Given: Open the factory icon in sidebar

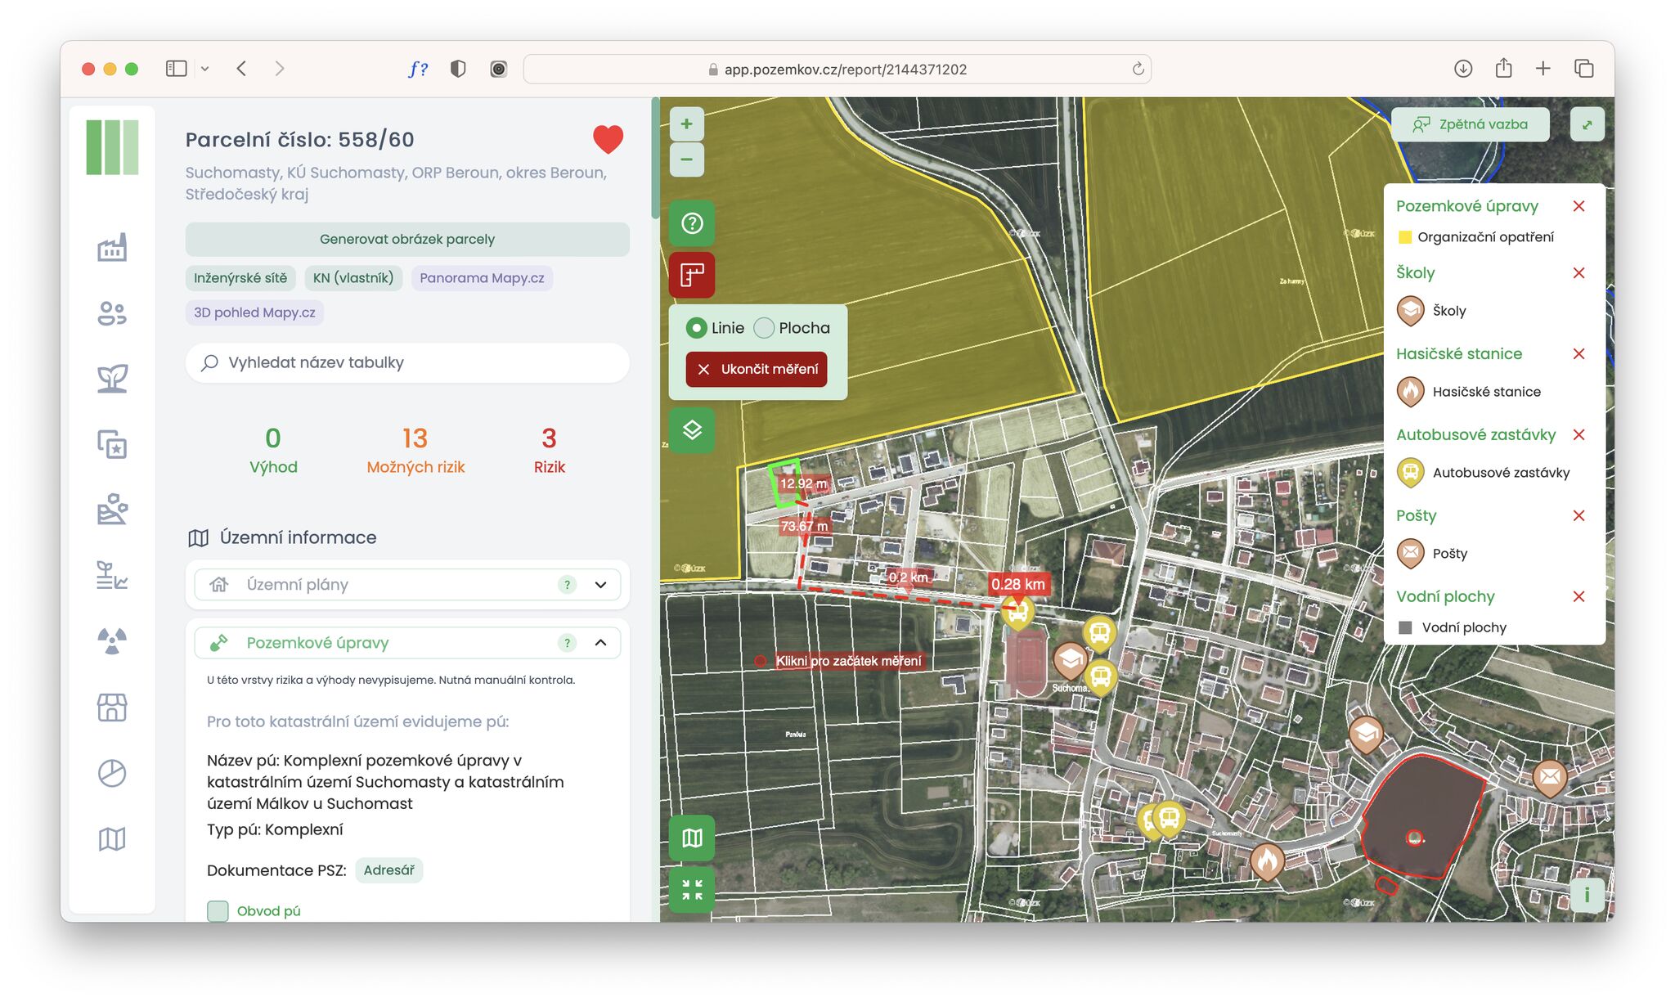Looking at the screenshot, I should click(112, 247).
